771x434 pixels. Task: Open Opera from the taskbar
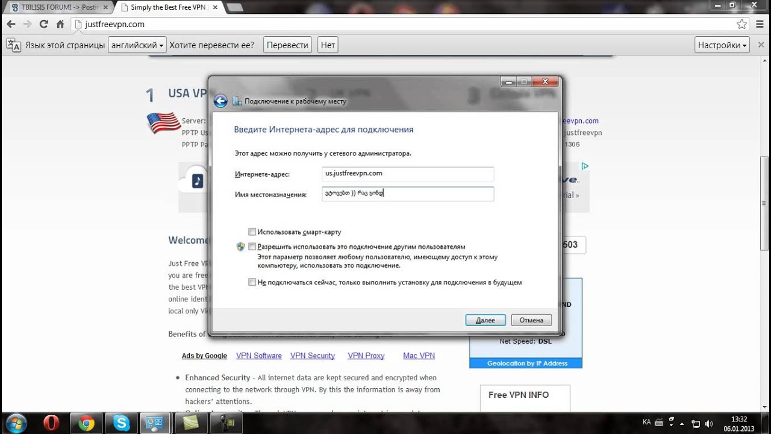pos(51,423)
